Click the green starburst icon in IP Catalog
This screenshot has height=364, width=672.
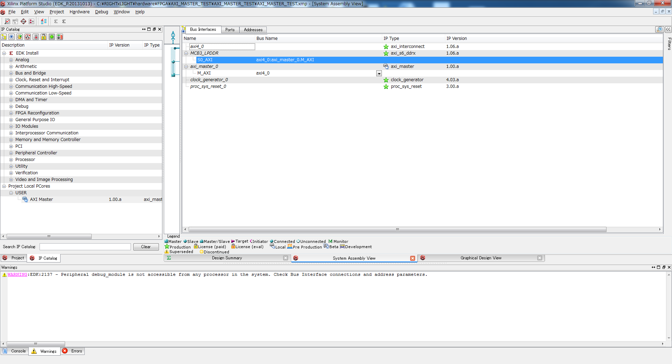tap(52, 37)
